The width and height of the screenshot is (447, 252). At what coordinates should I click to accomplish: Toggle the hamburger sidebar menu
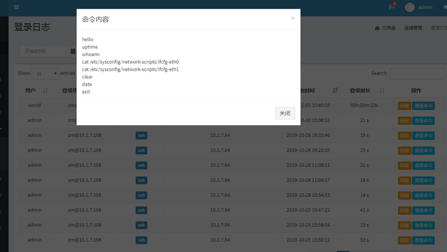(17, 7)
